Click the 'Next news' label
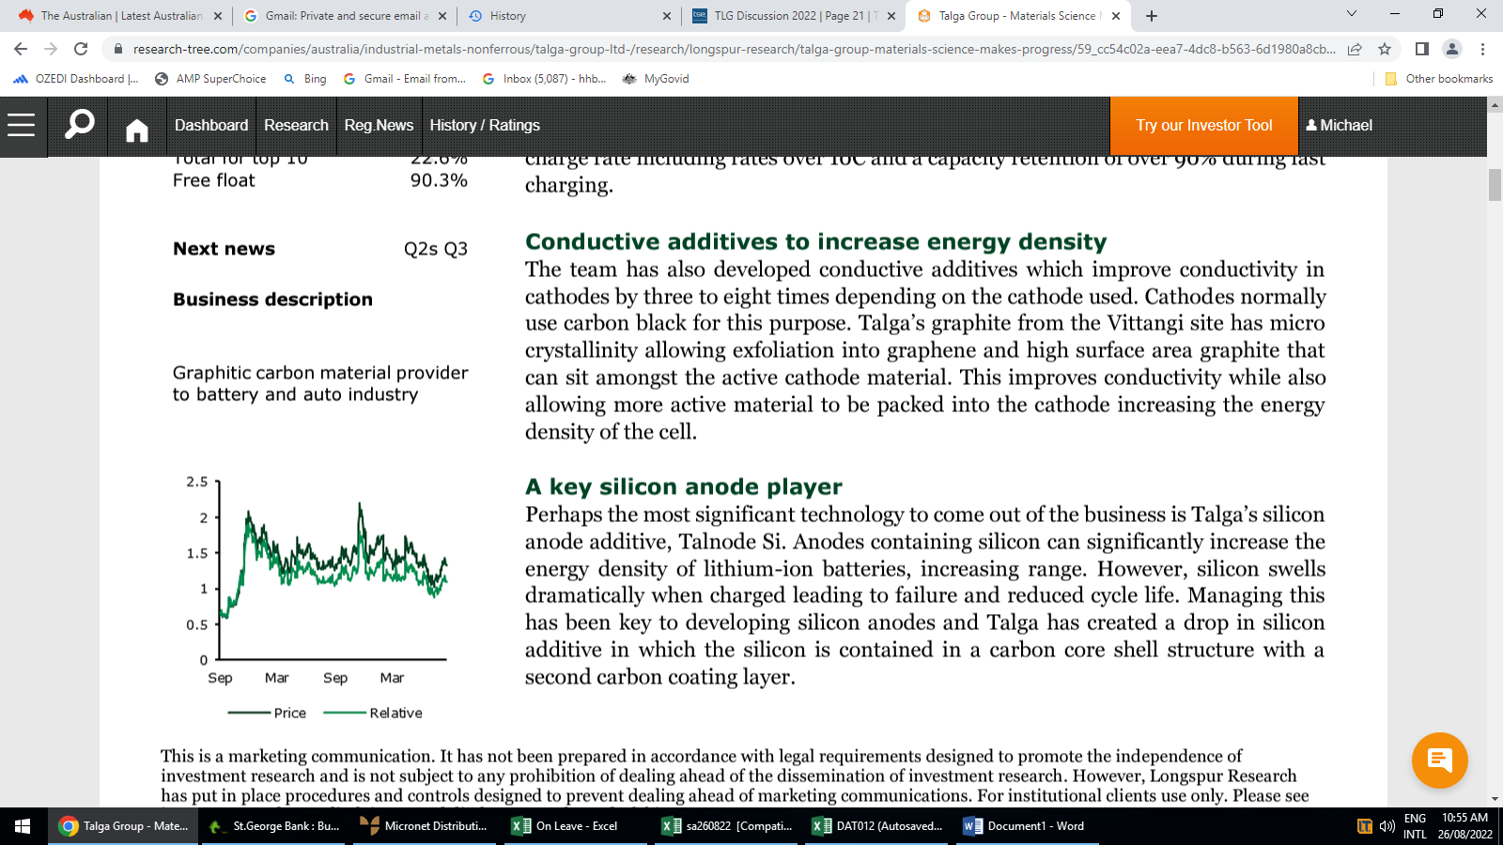The image size is (1503, 845). click(x=224, y=249)
